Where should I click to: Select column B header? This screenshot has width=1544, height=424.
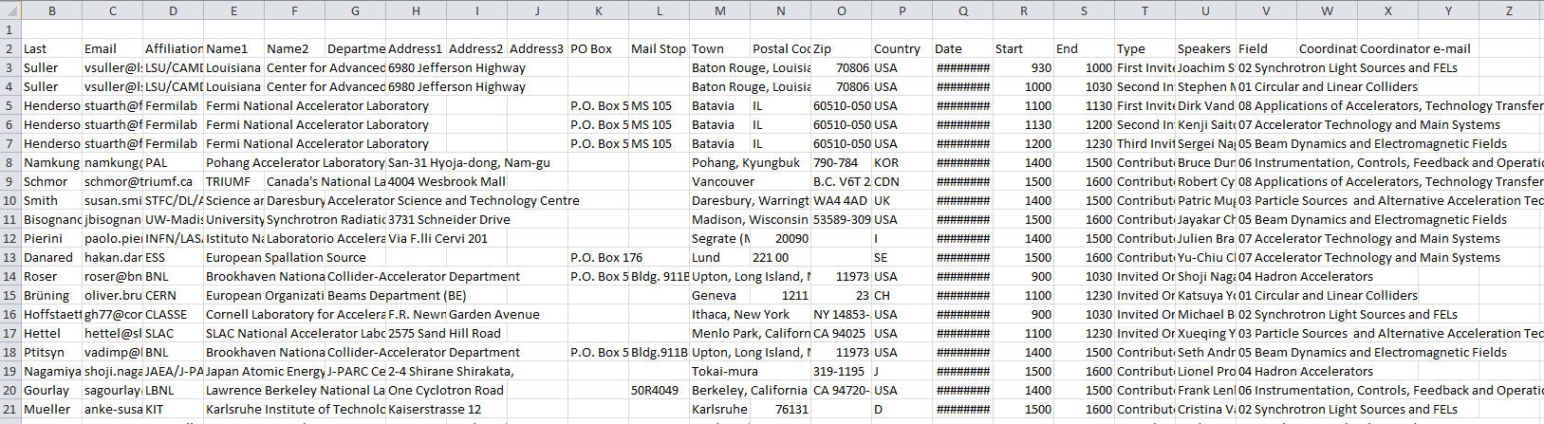[51, 10]
